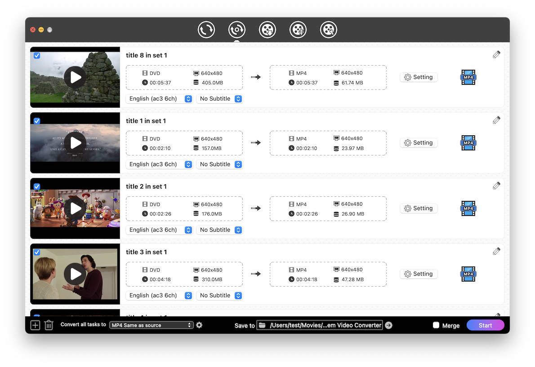Open the first convert tab in top toolbar

[206, 30]
